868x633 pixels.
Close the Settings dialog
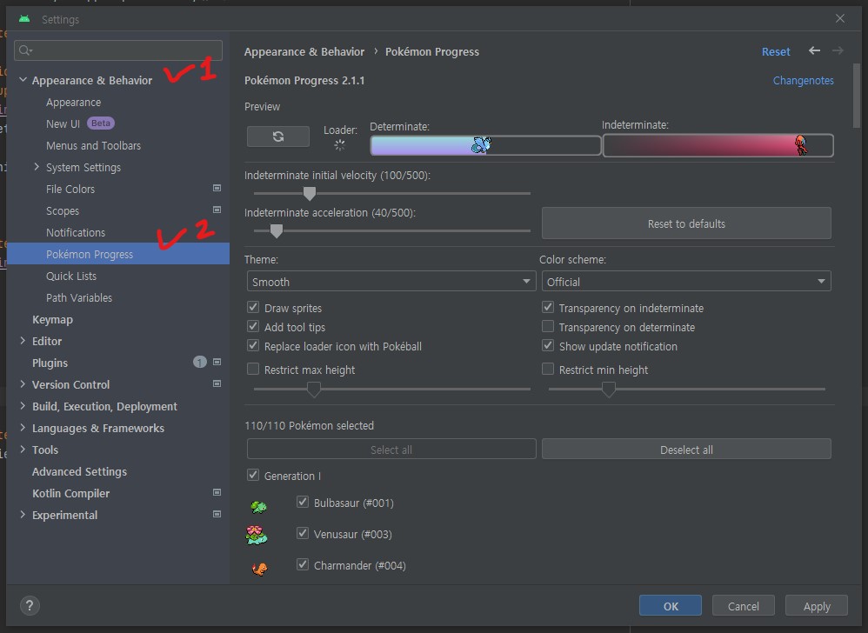coord(840,19)
